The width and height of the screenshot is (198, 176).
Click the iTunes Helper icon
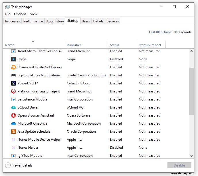[14, 148]
